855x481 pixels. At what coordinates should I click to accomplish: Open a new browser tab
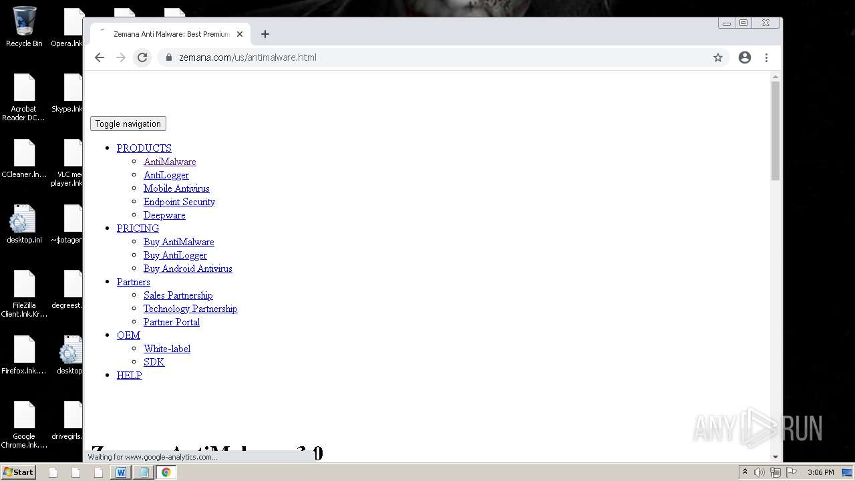[265, 34]
